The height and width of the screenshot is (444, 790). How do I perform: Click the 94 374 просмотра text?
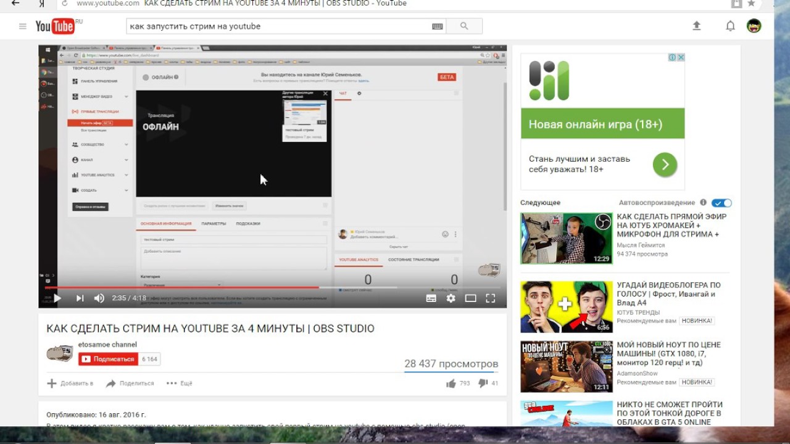pyautogui.click(x=642, y=254)
